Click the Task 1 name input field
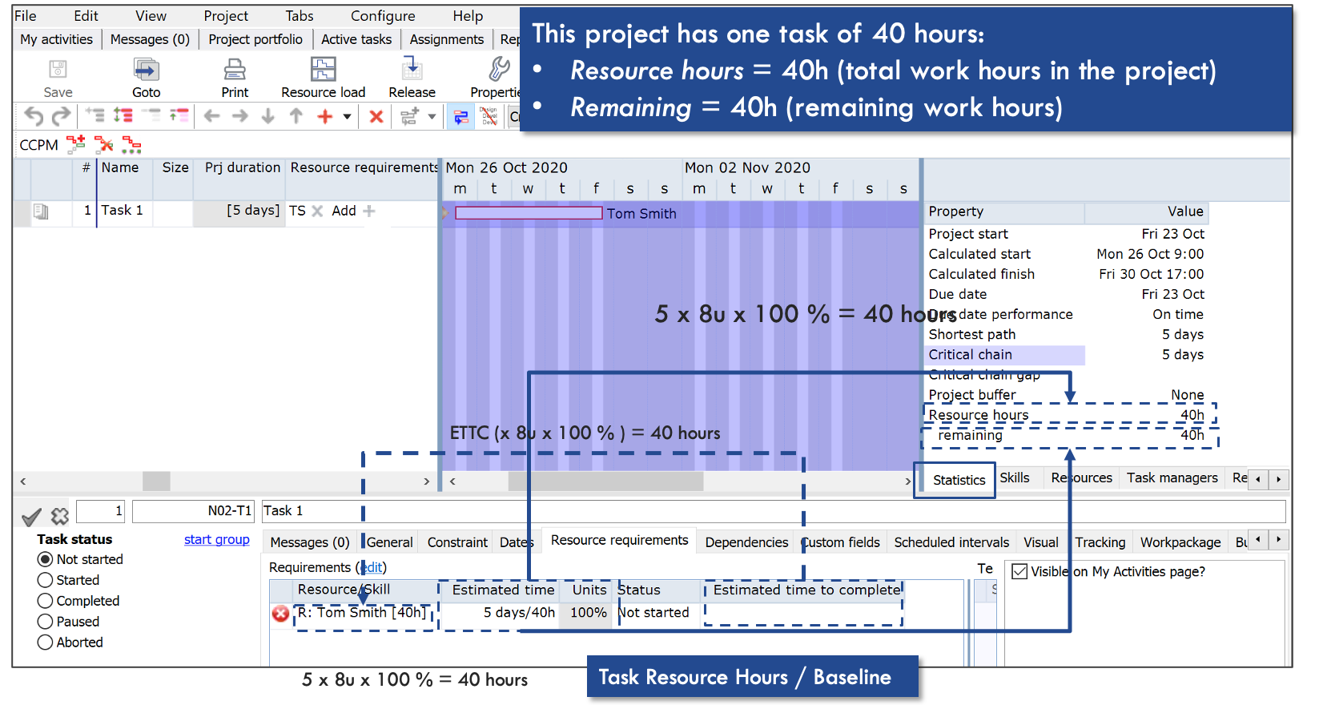 tap(773, 511)
